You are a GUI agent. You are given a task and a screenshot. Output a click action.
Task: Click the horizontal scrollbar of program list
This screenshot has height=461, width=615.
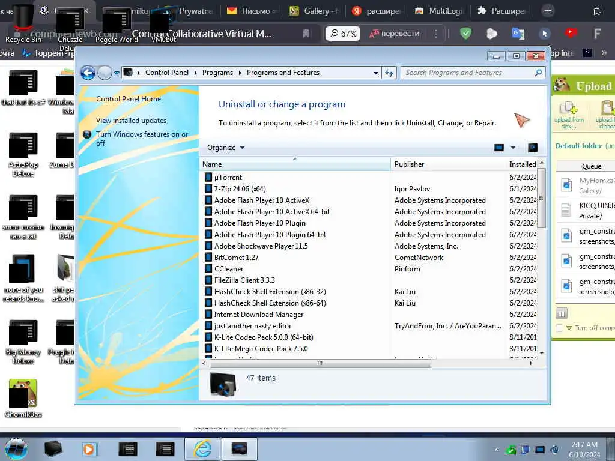click(x=320, y=363)
